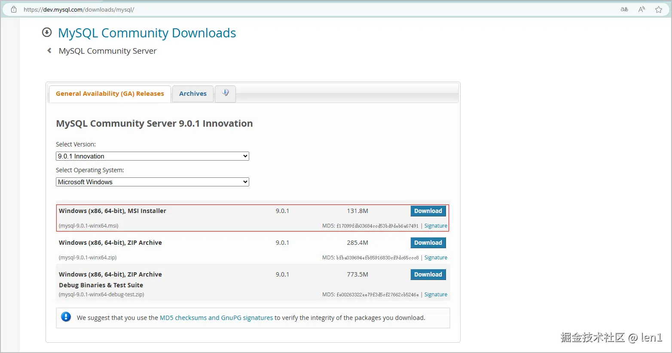Click the 773.5M size value
The image size is (672, 353).
tap(357, 274)
